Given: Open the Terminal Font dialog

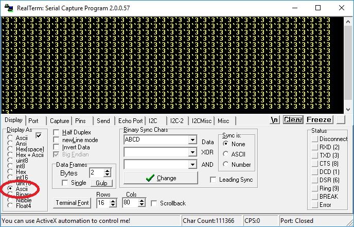Looking at the screenshot, I should [72, 203].
